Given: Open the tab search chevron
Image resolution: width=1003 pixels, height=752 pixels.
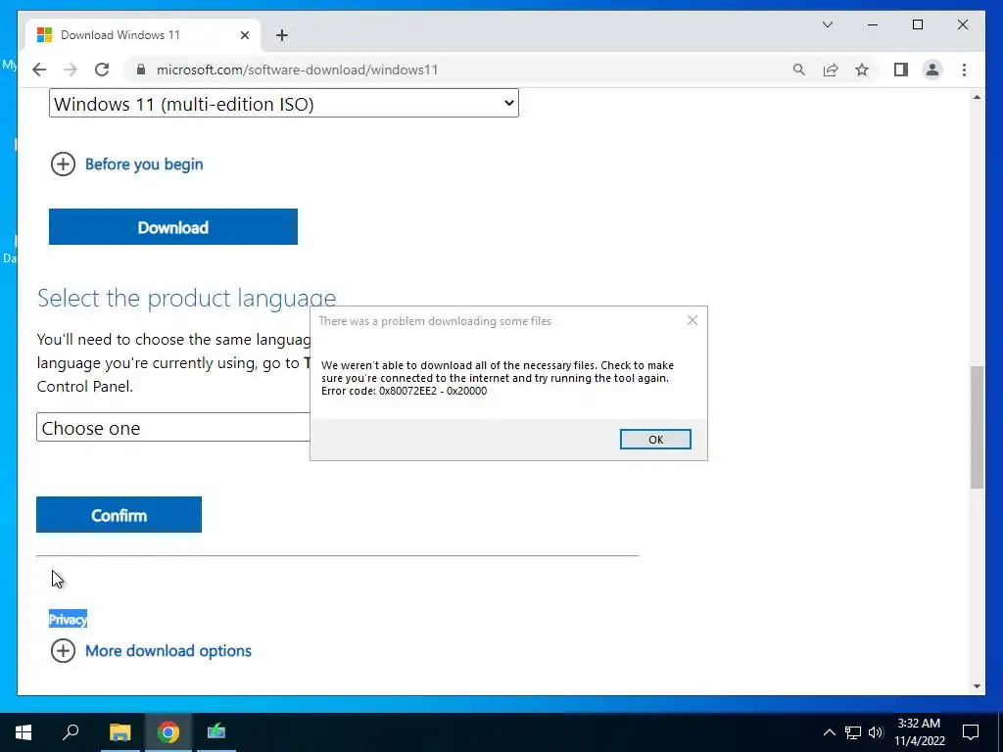Looking at the screenshot, I should (x=827, y=24).
